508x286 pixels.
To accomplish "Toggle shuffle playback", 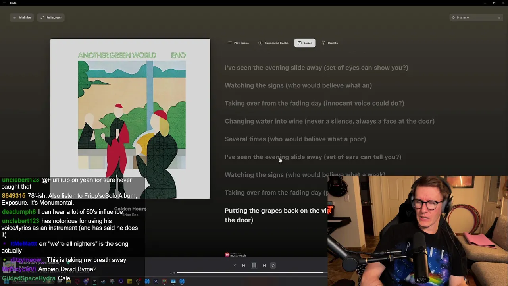I will click(x=235, y=265).
